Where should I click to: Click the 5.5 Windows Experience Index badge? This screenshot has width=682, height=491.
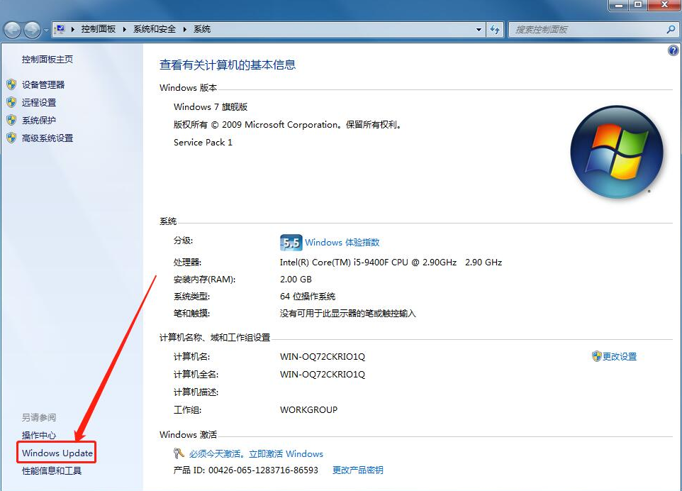(x=291, y=243)
